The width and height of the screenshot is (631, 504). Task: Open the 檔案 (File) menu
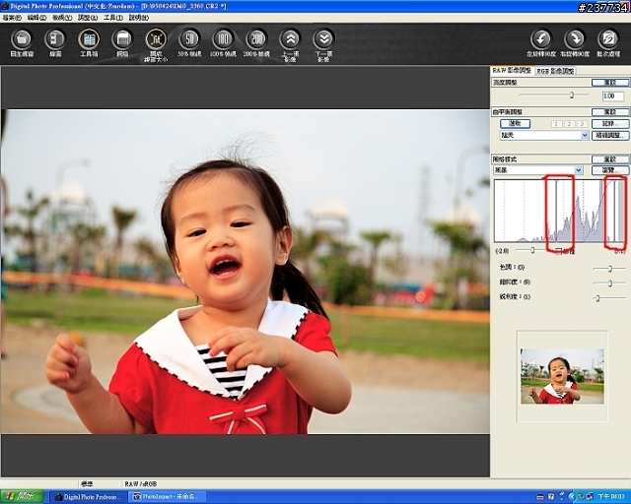(12, 18)
